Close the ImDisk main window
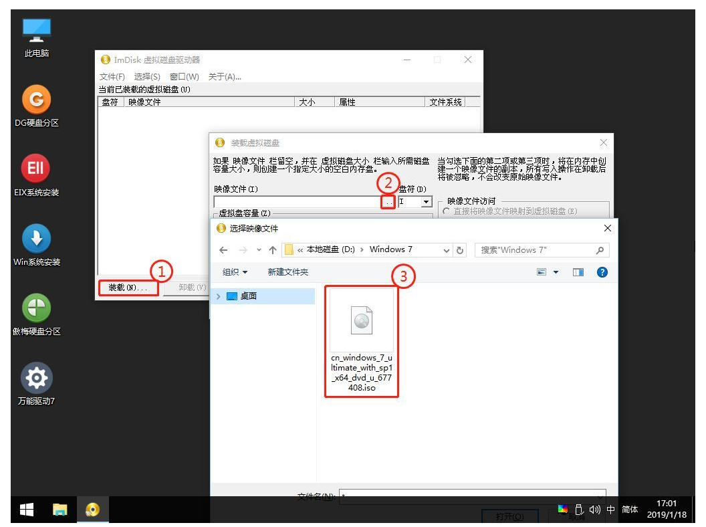 click(468, 60)
